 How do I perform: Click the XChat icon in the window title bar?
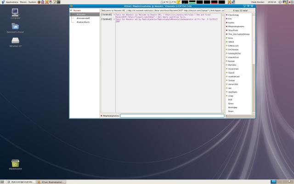(x=71, y=6)
